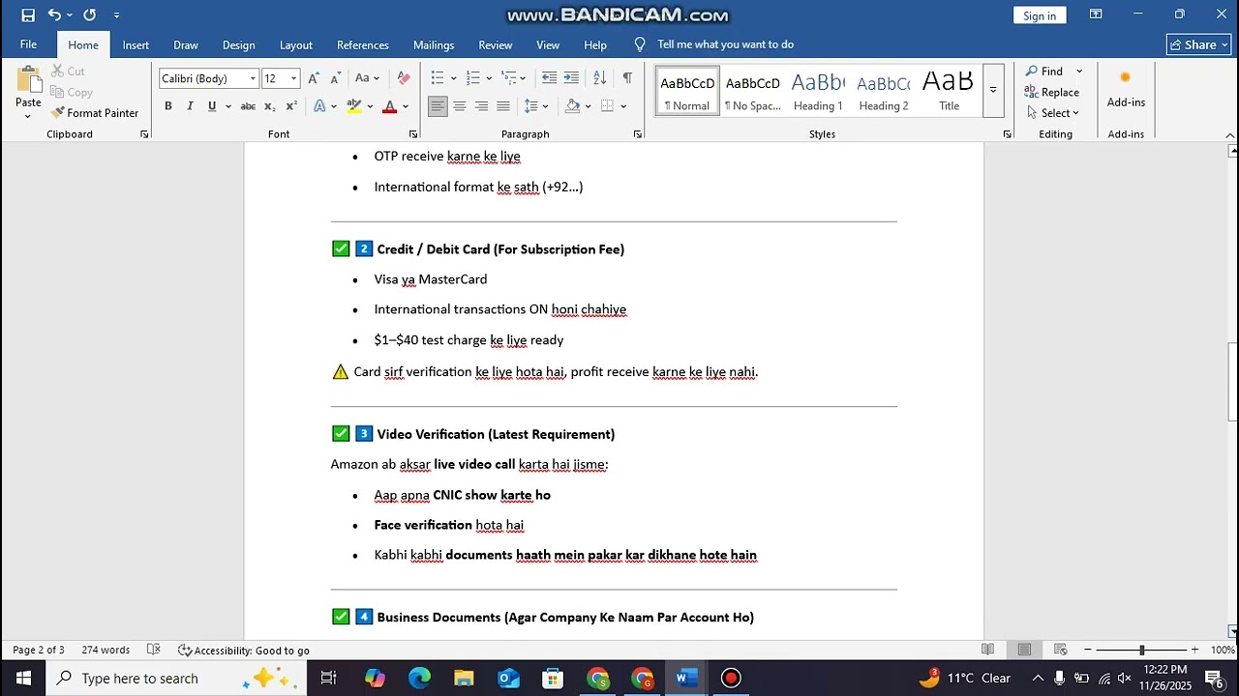Open the font size dropdown
Image resolution: width=1239 pixels, height=696 pixels.
point(294,78)
